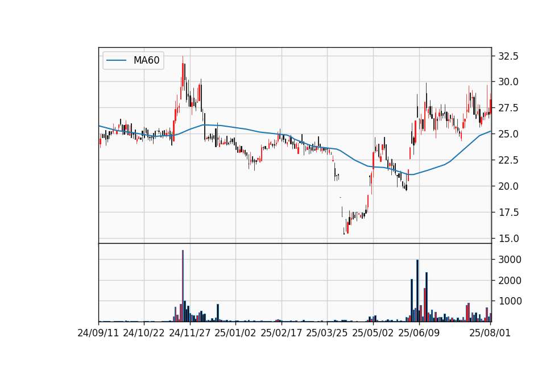Select the 25/08/01 date label

[490, 333]
